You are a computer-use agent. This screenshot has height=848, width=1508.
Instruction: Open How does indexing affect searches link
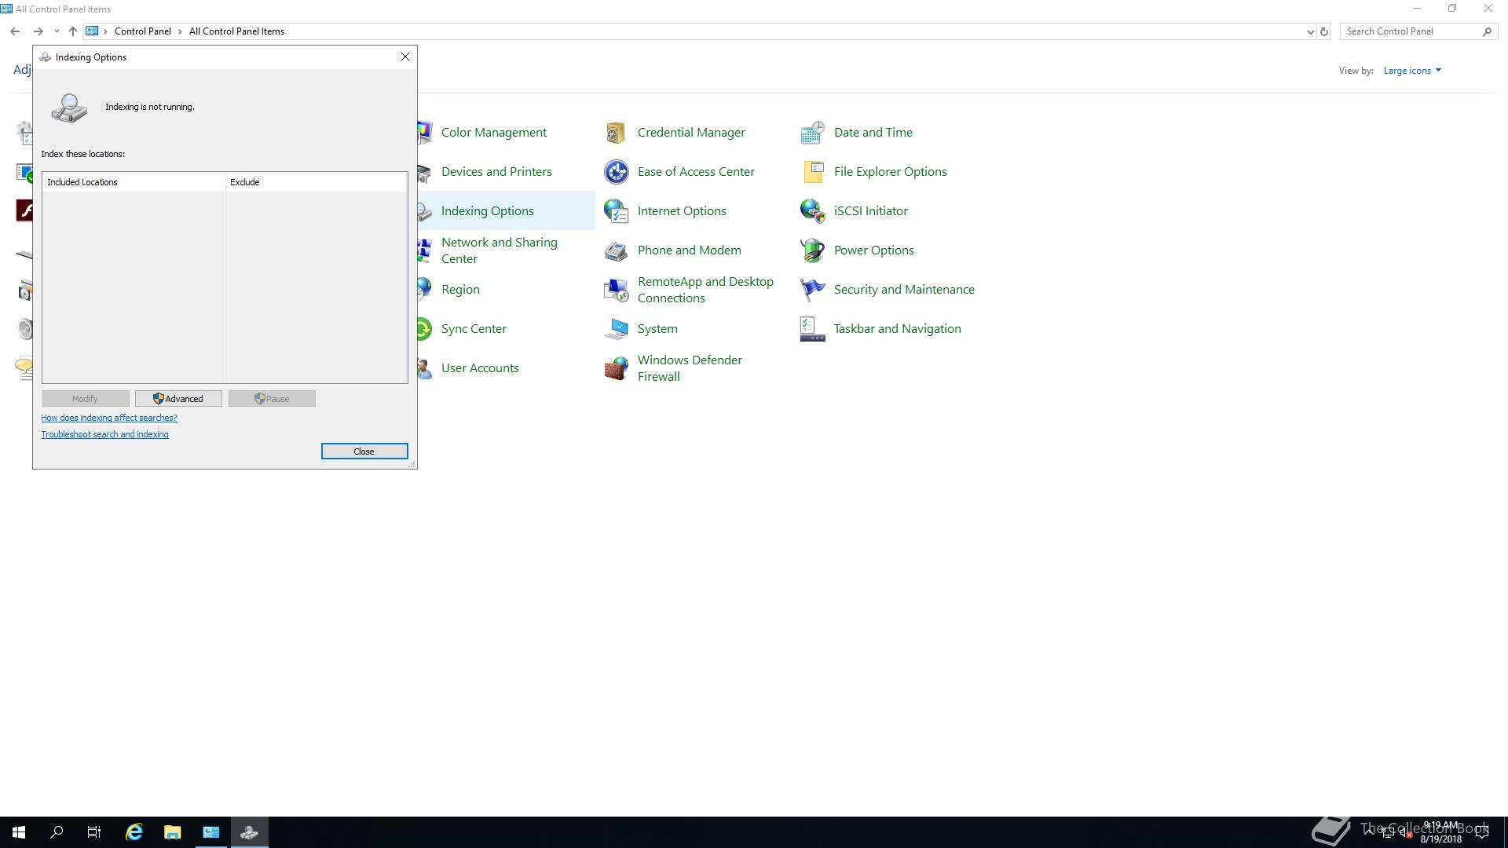(109, 418)
